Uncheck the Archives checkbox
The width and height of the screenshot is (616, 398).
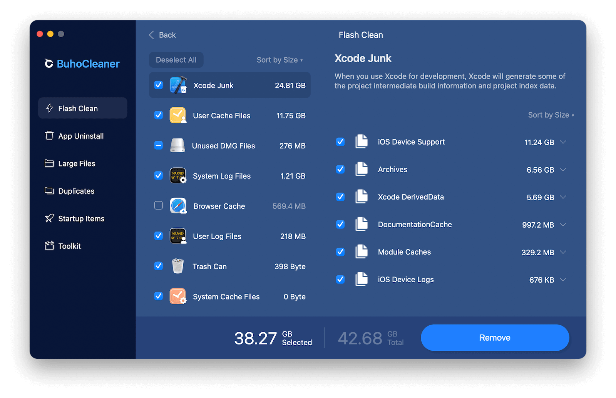[x=340, y=169]
